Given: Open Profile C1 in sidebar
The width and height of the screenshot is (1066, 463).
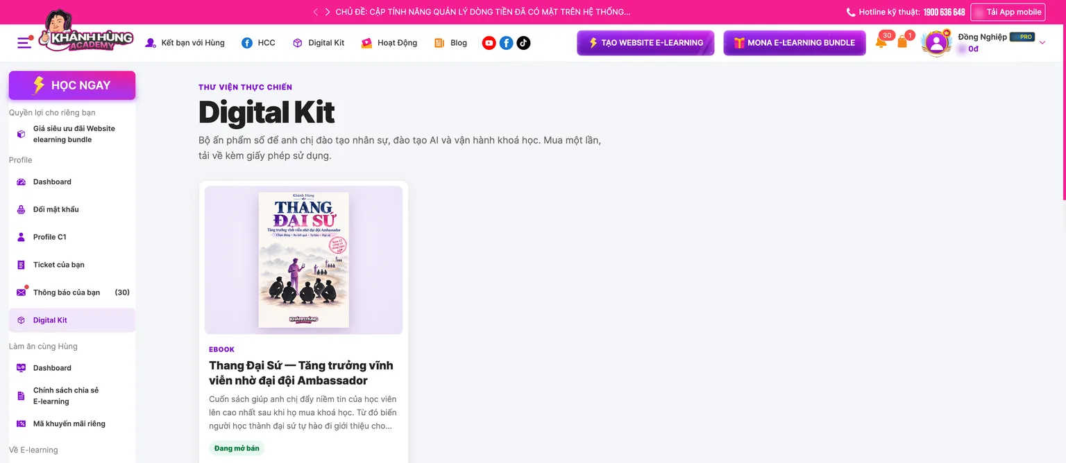Looking at the screenshot, I should coord(72,237).
